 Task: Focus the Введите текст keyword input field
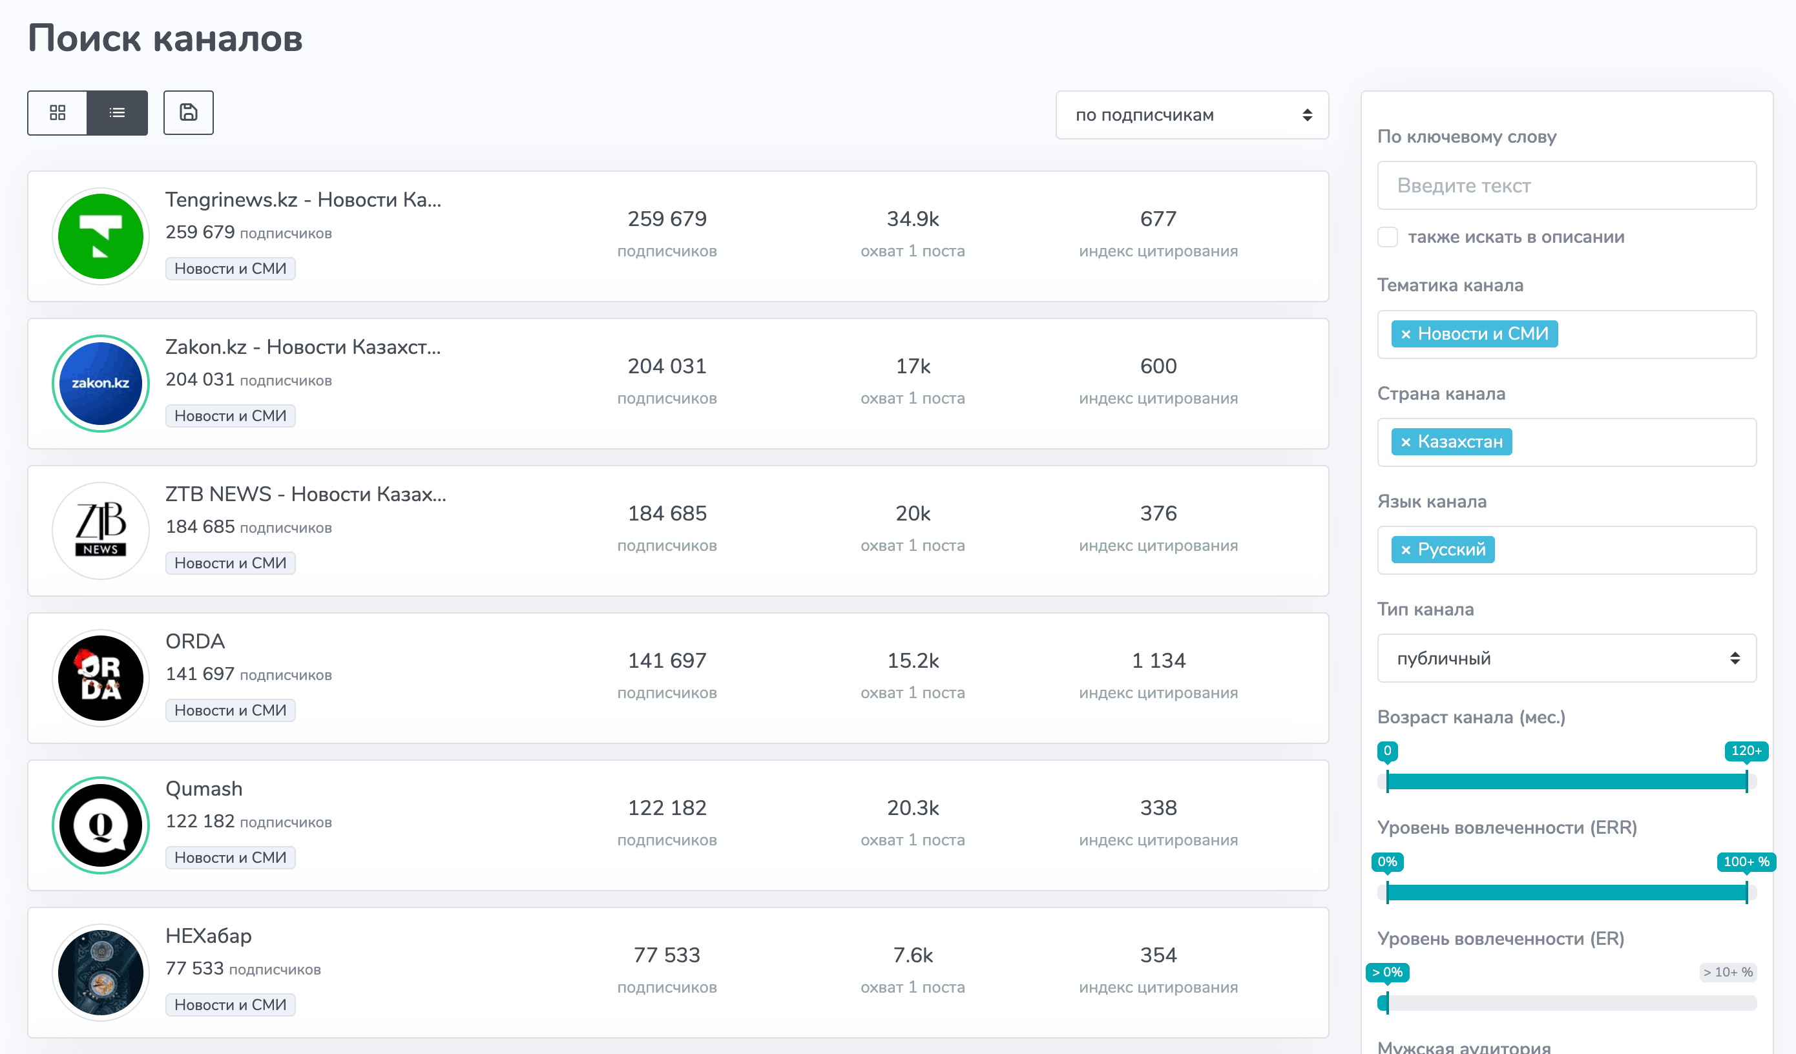[x=1567, y=185]
